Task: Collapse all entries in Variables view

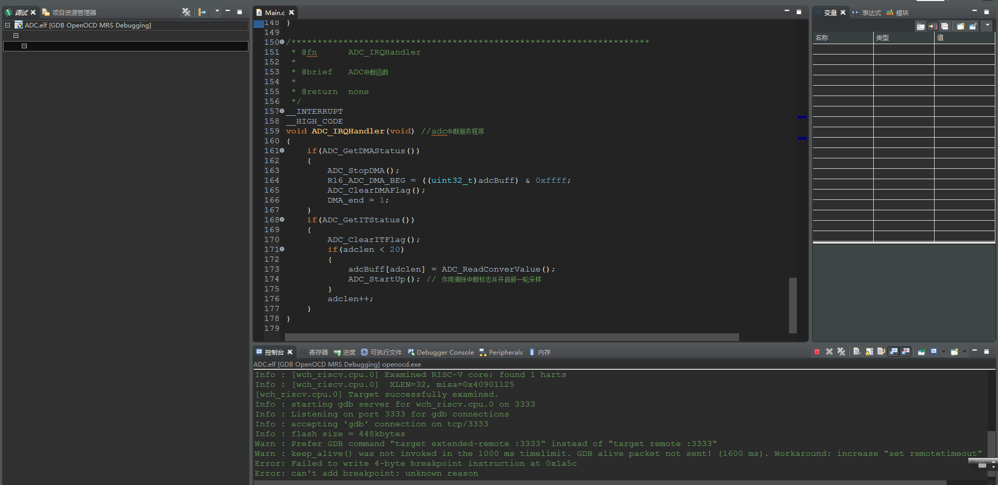Action: tap(945, 26)
